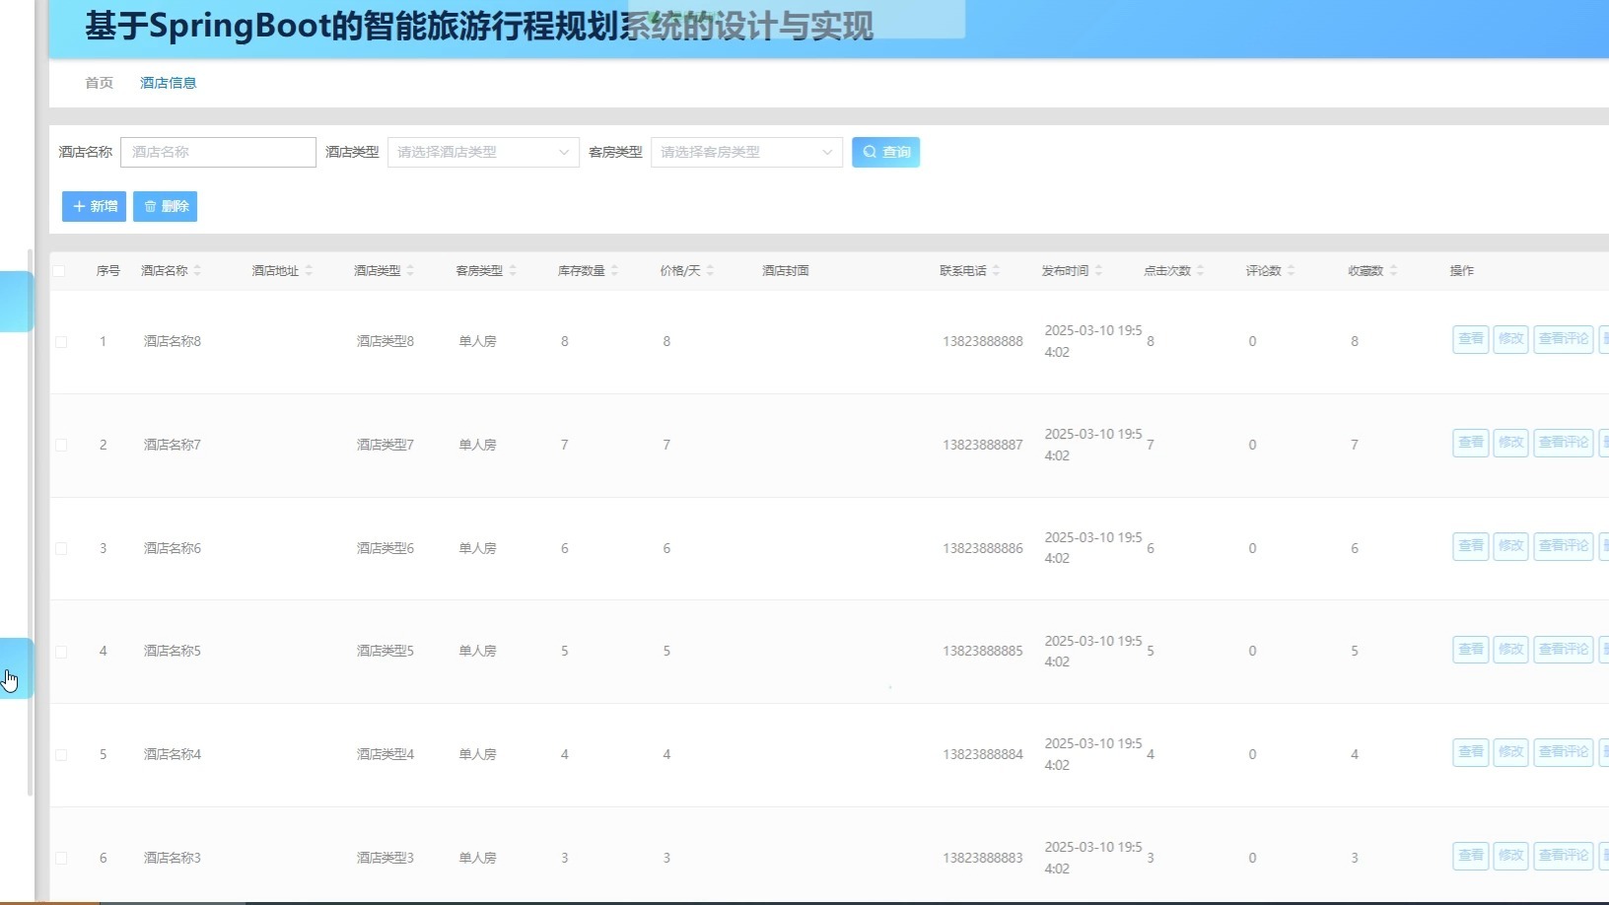Sort by 库存数量 column arrows
1609x905 pixels.
[x=614, y=270]
